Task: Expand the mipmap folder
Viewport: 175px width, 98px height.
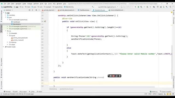Action: pos(8,42)
